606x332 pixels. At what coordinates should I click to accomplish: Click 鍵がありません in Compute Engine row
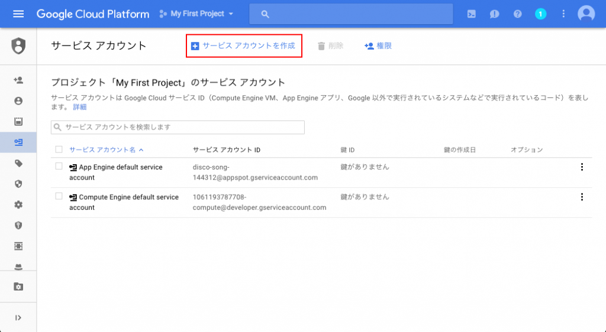click(365, 197)
